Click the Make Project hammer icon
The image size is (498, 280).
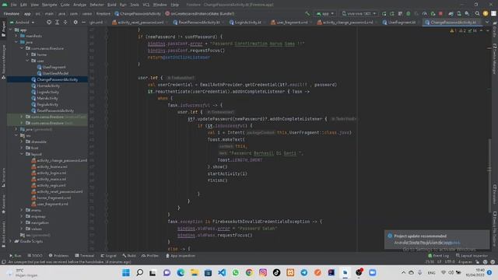307,14
